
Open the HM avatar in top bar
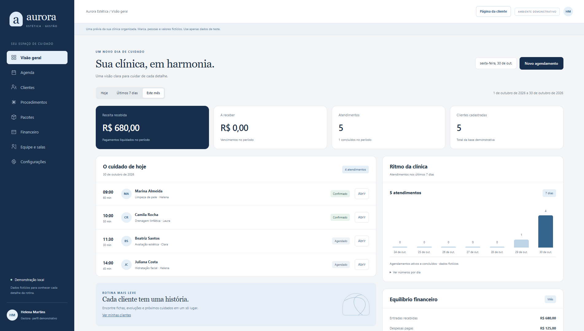tap(568, 12)
